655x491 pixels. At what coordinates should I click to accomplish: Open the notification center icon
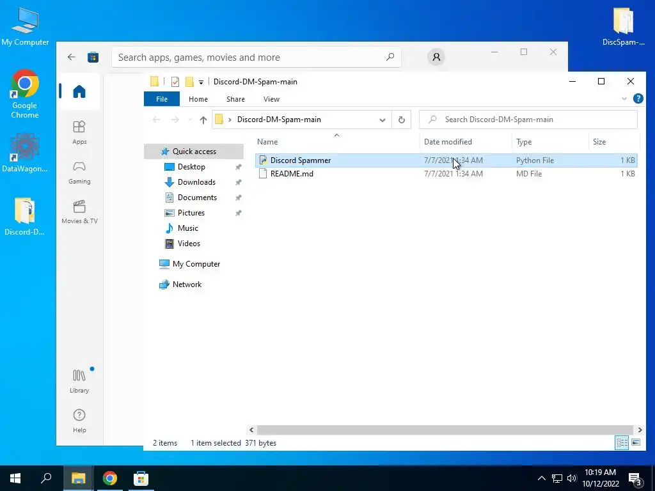[x=635, y=479]
